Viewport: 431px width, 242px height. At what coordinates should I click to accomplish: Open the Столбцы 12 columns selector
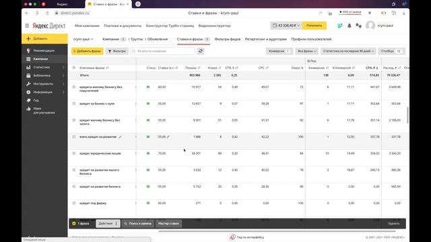(391, 51)
